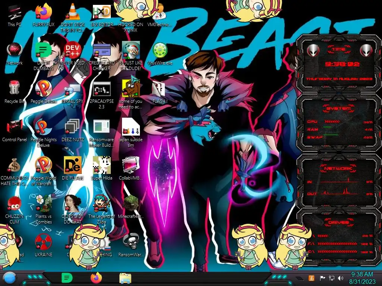Click the left alien head logo in widget
382x286 pixels.
(313, 51)
